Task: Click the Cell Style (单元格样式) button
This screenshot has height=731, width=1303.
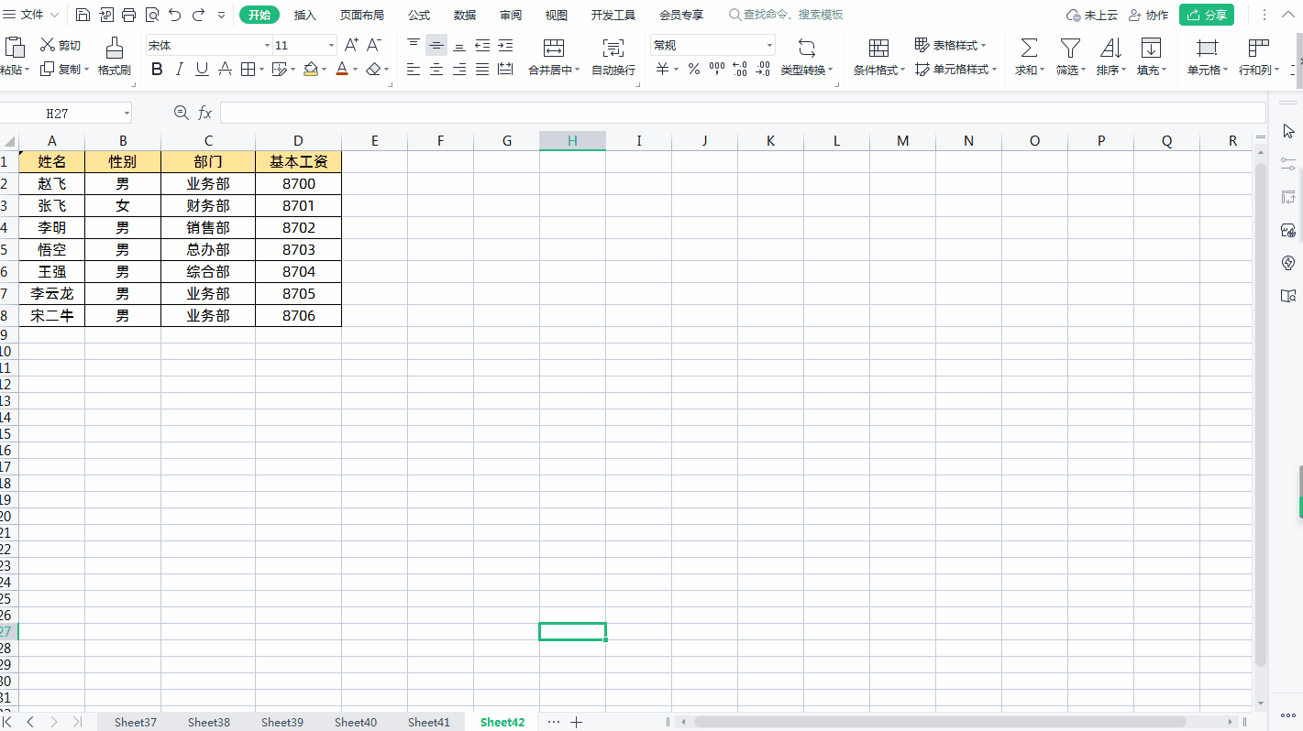Action: point(956,70)
